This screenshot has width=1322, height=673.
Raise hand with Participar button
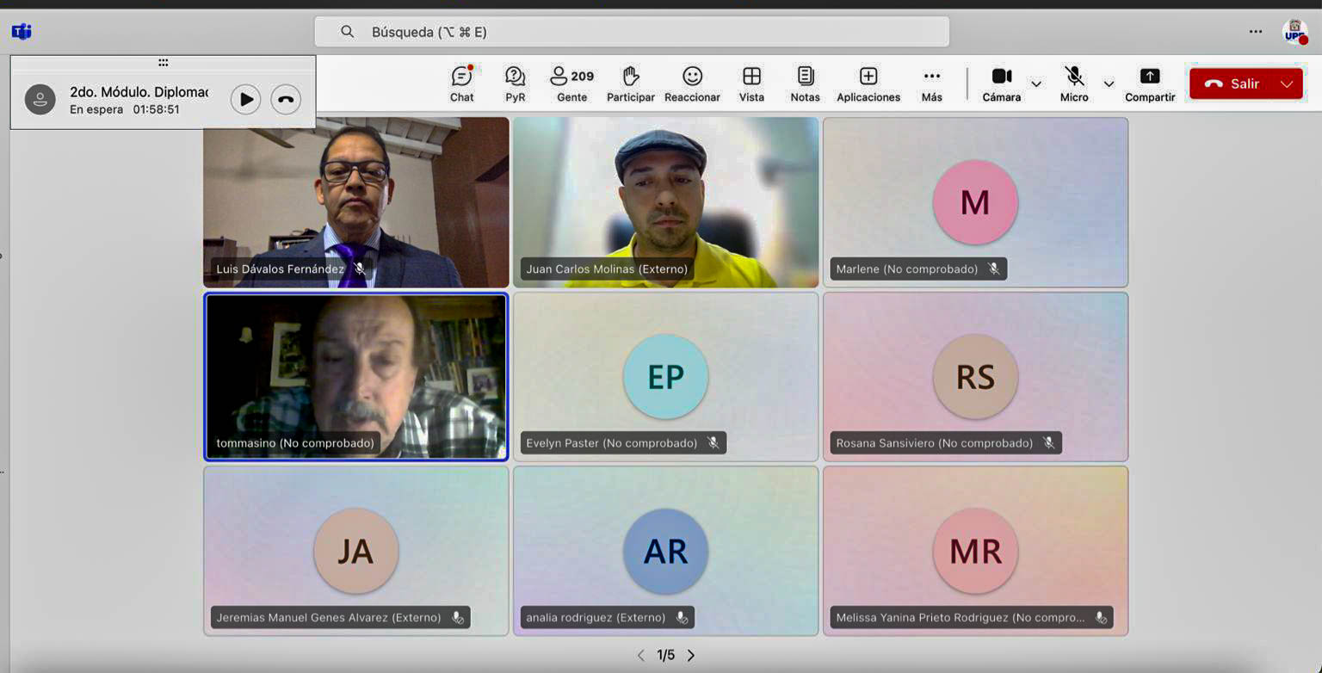630,83
